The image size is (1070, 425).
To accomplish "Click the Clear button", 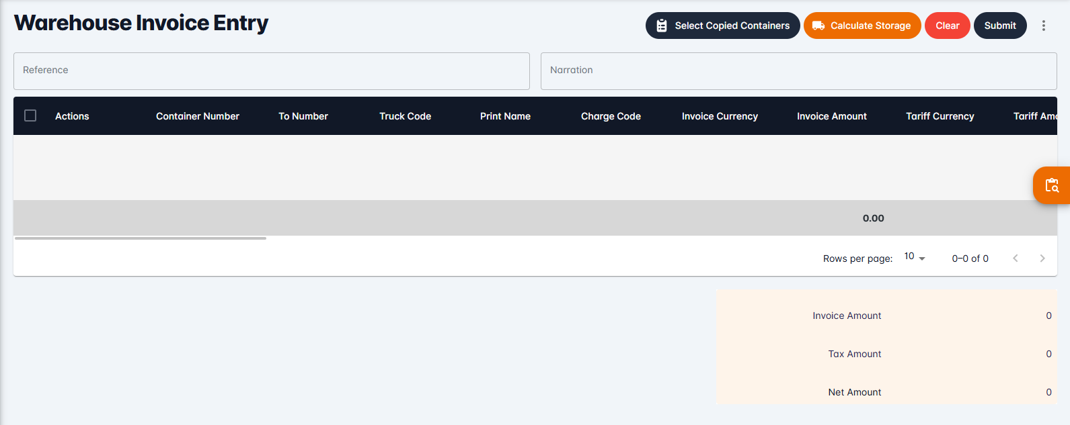I will (947, 26).
